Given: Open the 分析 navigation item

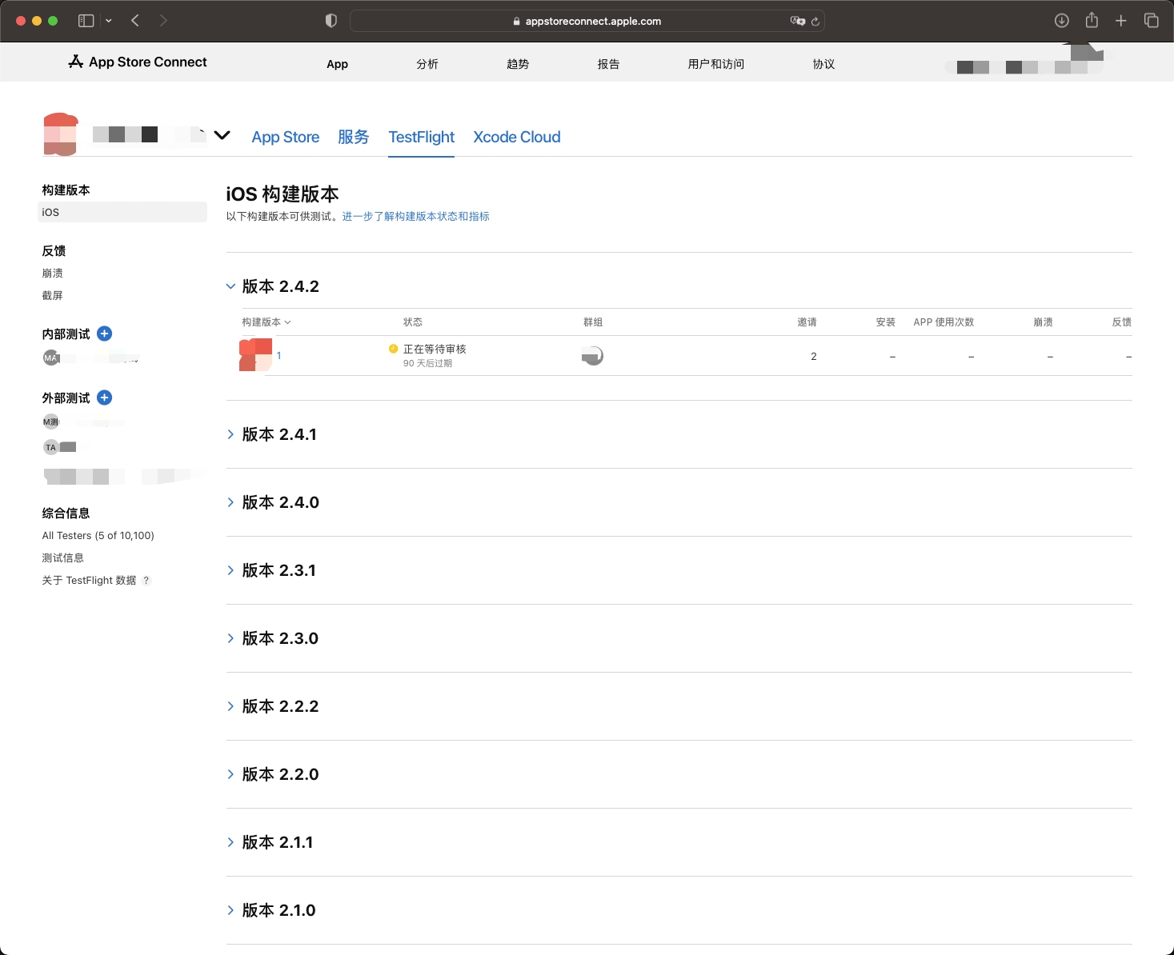Looking at the screenshot, I should coord(427,64).
